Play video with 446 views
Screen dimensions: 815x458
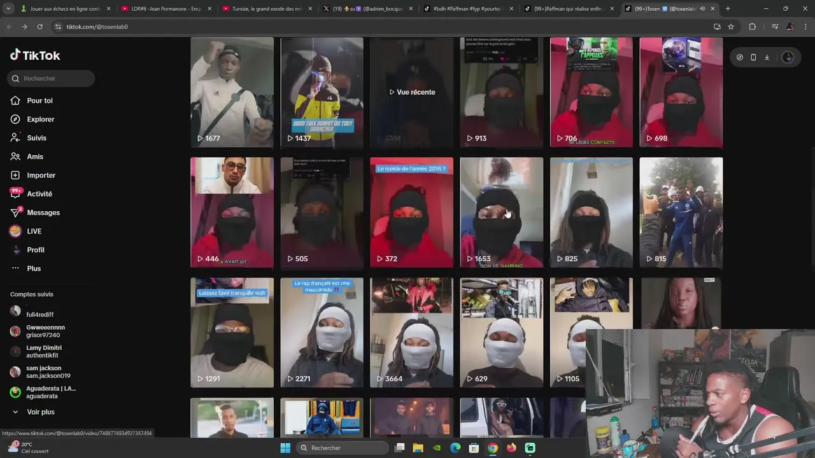pyautogui.click(x=232, y=212)
